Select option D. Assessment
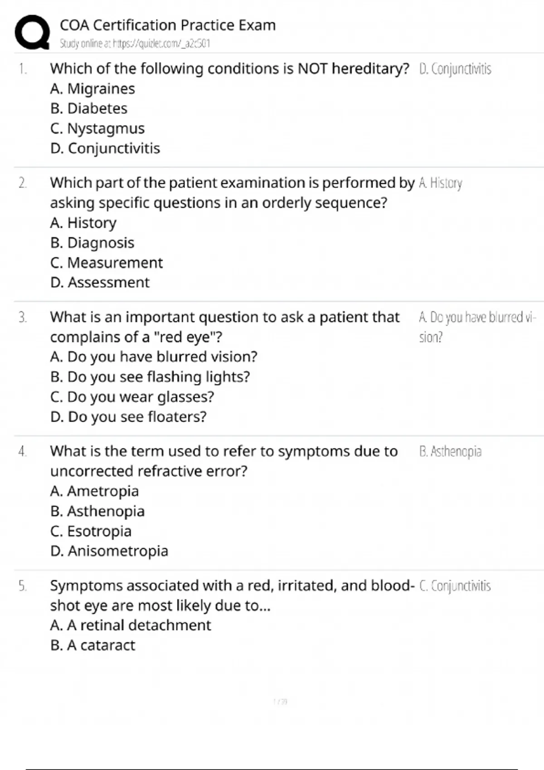Image resolution: width=544 pixels, height=770 pixels. [x=100, y=283]
